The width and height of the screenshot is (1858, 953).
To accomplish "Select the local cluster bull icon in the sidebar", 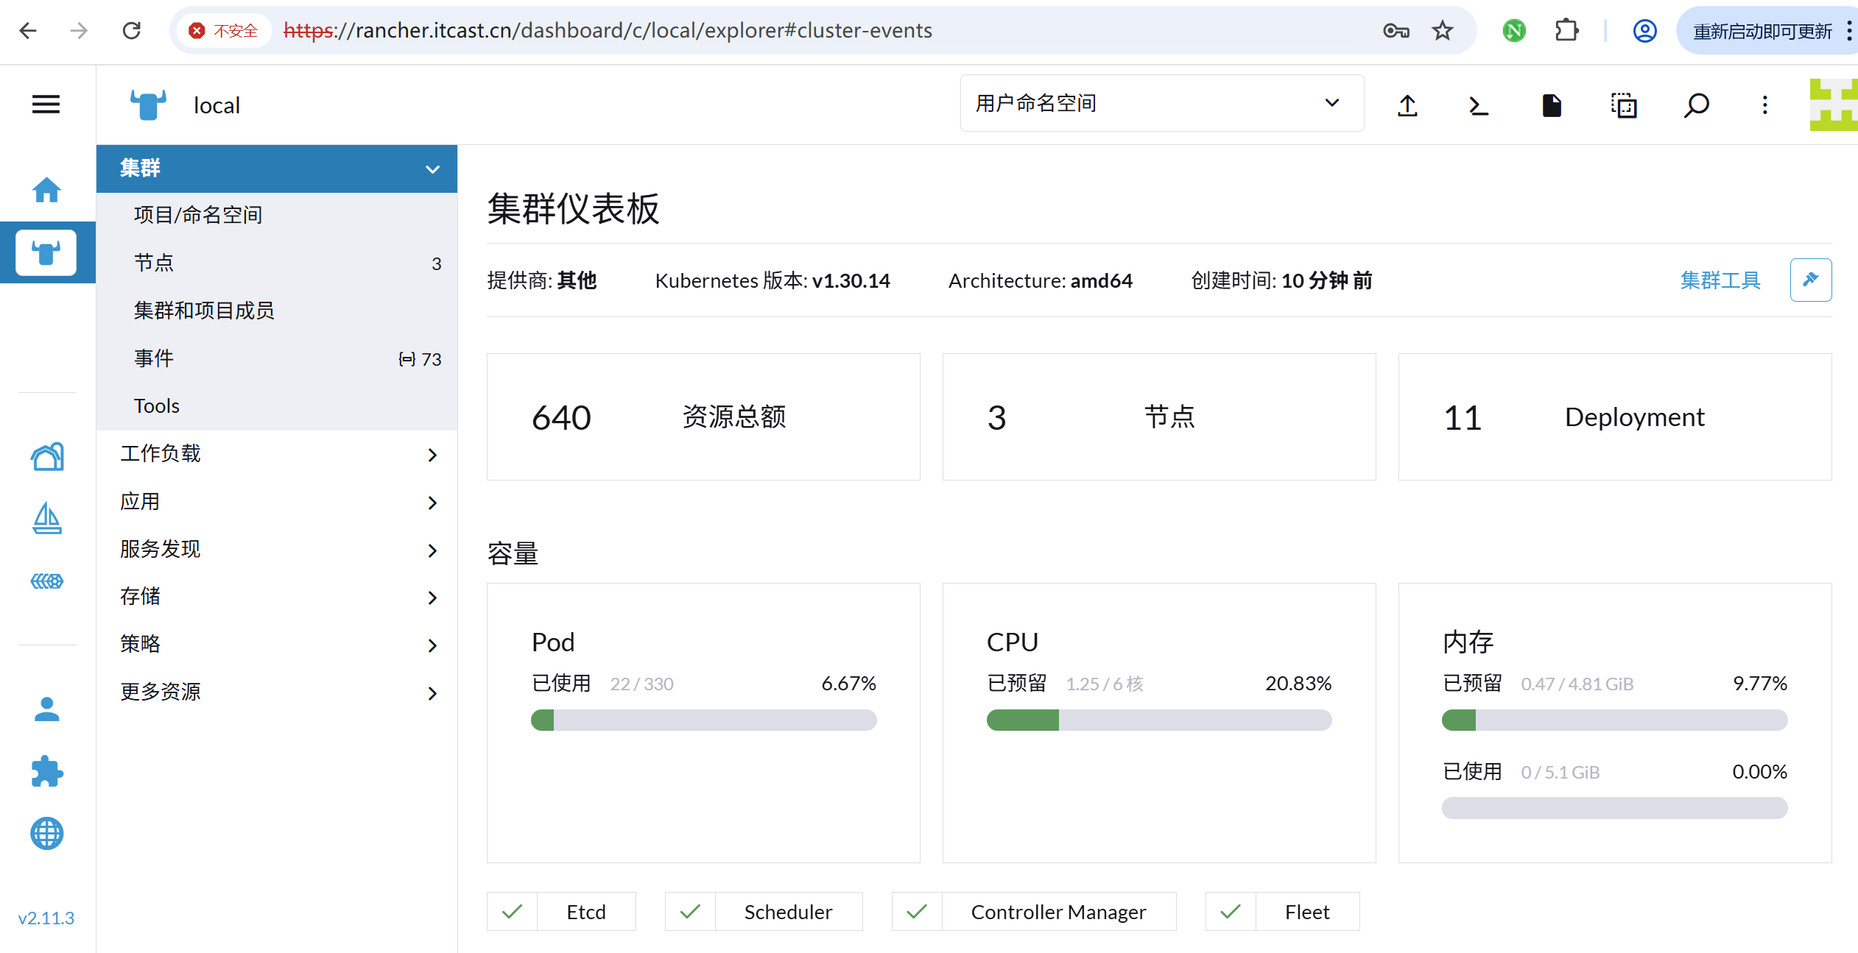I will point(46,252).
